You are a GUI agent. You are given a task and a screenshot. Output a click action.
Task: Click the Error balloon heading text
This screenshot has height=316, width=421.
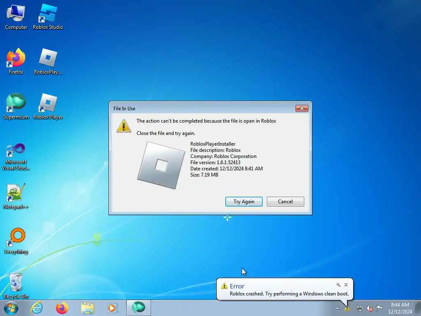coord(237,286)
